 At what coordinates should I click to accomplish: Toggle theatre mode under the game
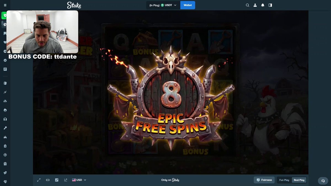click(x=48, y=180)
